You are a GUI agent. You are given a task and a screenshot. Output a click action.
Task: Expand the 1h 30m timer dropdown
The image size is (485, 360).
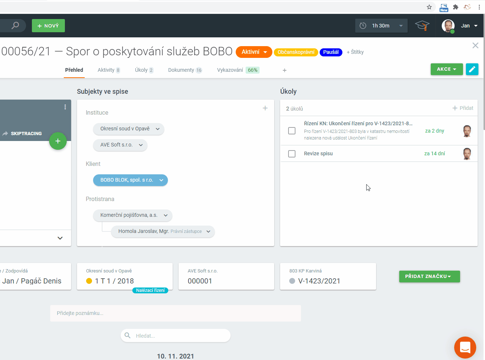tap(401, 26)
